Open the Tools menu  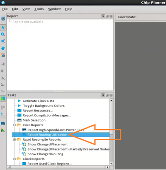pyautogui.click(x=39, y=9)
